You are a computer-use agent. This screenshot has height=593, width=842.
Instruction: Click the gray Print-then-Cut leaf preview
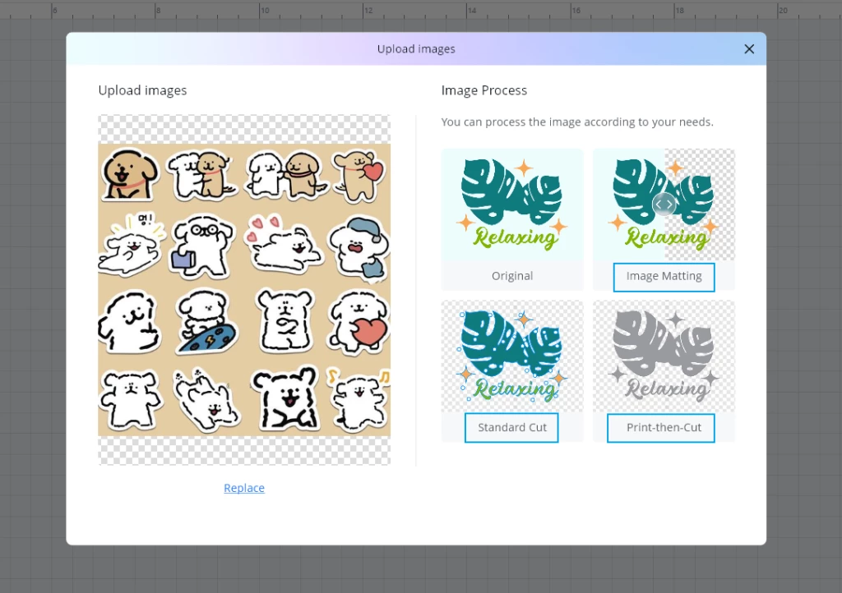coord(664,356)
